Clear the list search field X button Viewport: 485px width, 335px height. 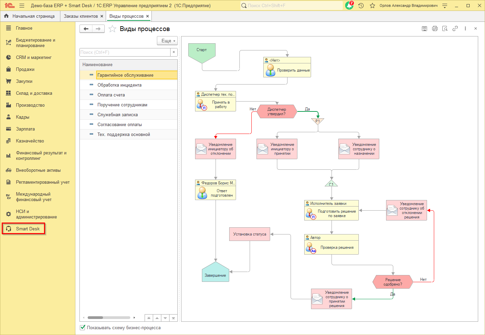tap(174, 52)
